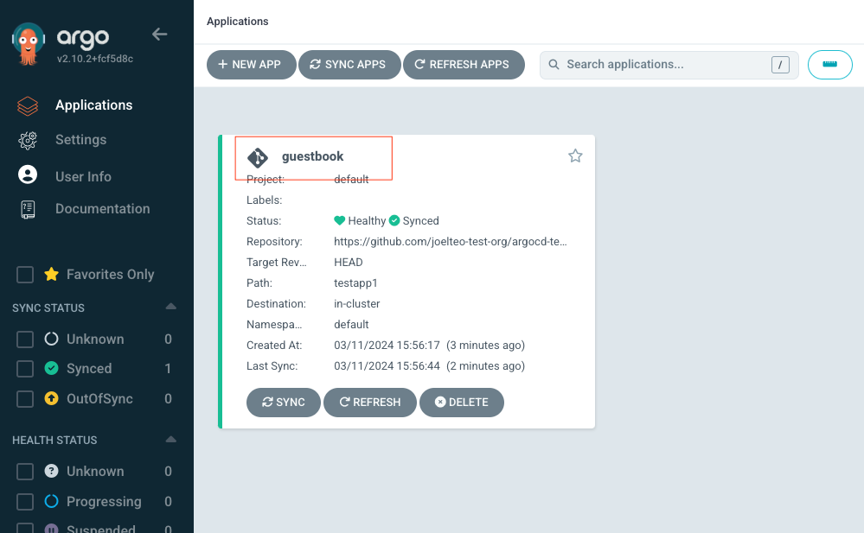864x533 pixels.
Task: Collapse the SYNC STATUS section
Action: 170,307
